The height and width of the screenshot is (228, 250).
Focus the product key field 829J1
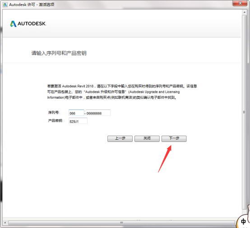tap(78, 121)
